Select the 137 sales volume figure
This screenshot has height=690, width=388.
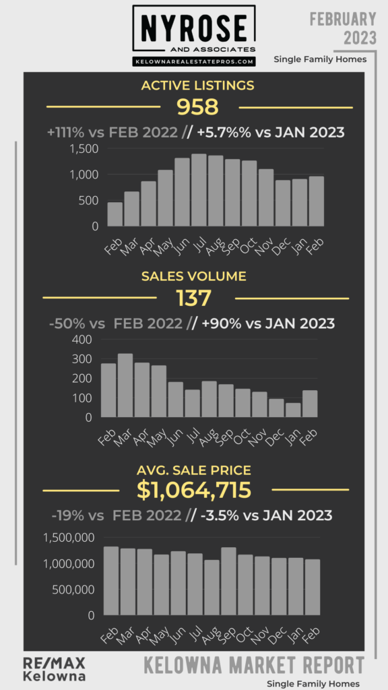(194, 298)
